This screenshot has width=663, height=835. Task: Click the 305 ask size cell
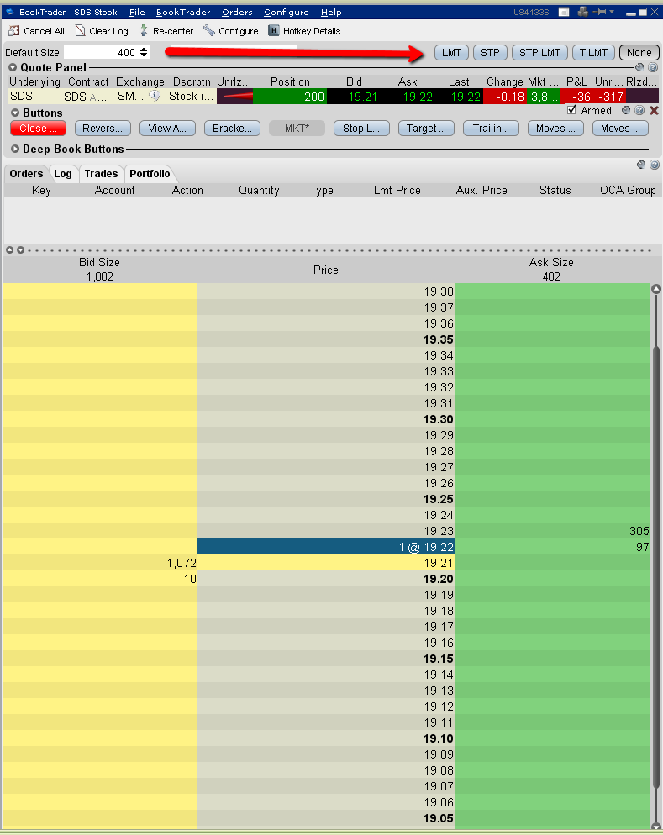(552, 531)
